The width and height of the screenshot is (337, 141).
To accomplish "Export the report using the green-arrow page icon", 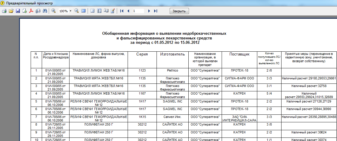I will [25, 11].
